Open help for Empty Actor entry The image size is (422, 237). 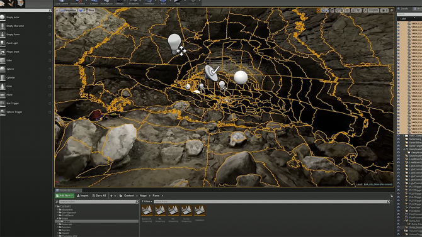pyautogui.click(x=50, y=18)
